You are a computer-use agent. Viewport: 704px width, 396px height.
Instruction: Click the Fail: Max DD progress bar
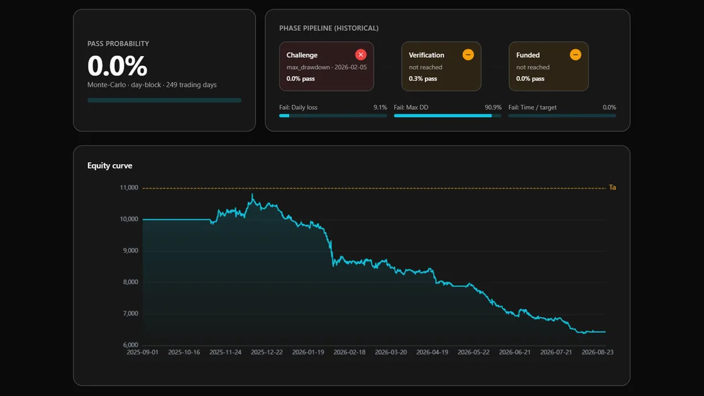[x=447, y=116]
